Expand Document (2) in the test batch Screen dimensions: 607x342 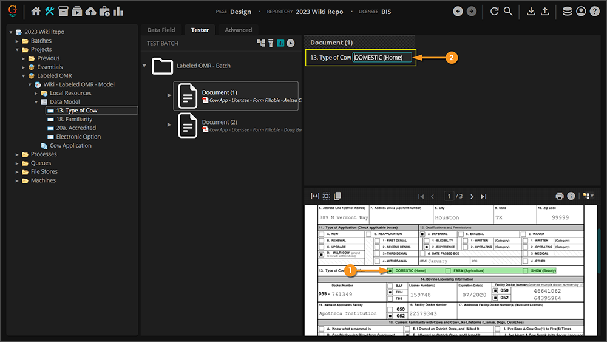tap(169, 125)
